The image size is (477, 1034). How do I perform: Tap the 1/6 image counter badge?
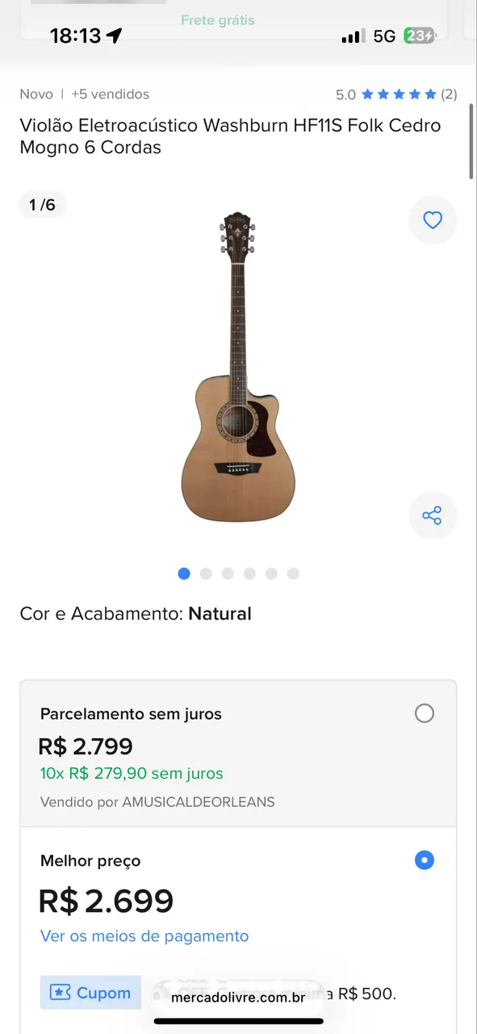pos(42,205)
